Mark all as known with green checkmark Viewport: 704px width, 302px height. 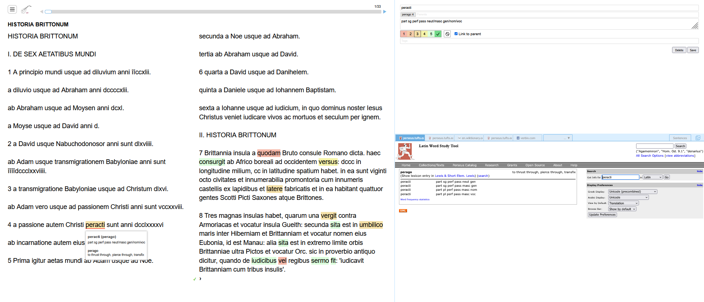[x=195, y=279]
